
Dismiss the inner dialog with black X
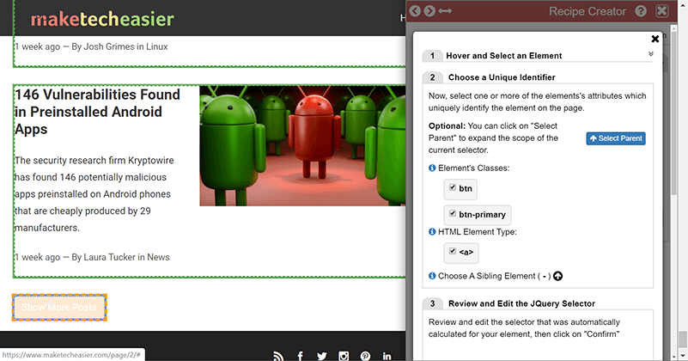[x=655, y=39]
